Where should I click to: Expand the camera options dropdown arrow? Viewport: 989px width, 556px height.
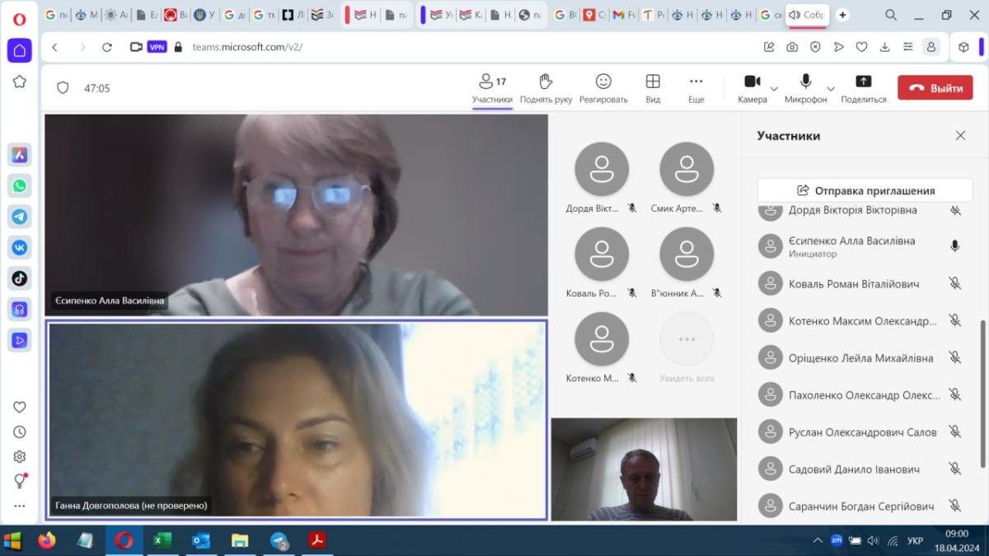[774, 89]
